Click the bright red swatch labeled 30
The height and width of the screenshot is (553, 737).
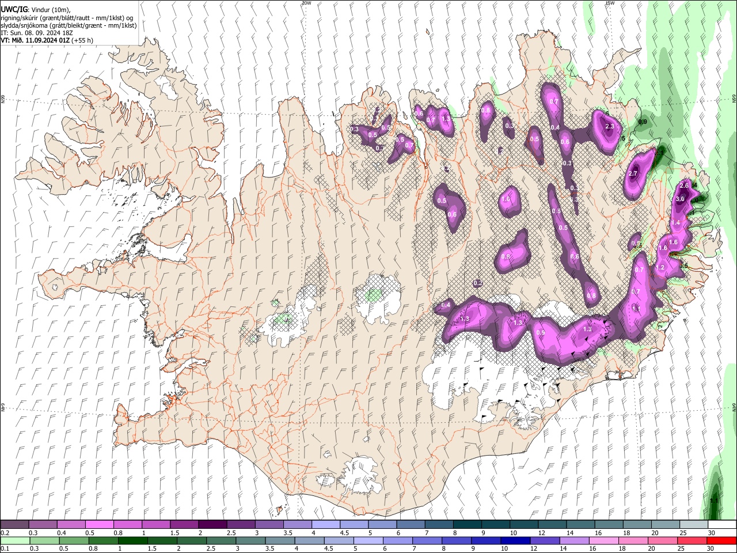coord(721,540)
